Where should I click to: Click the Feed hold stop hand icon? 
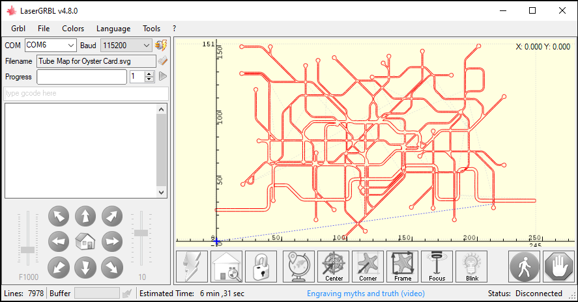tap(559, 267)
